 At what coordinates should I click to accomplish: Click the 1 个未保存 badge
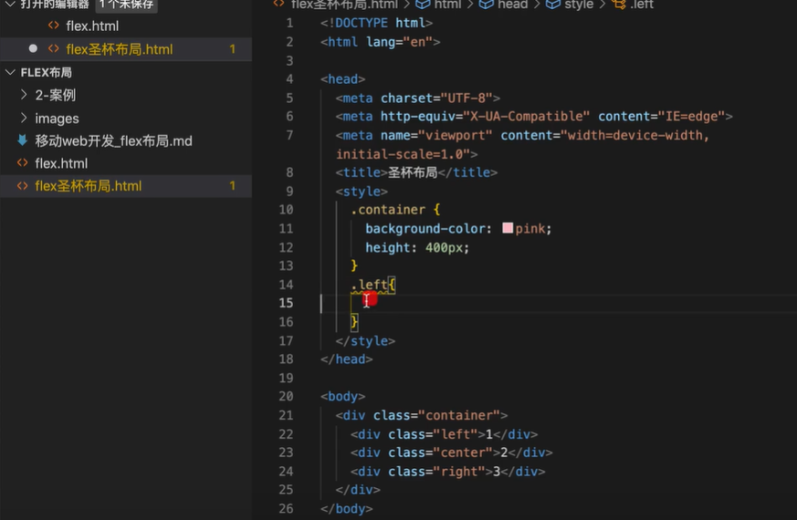point(126,5)
